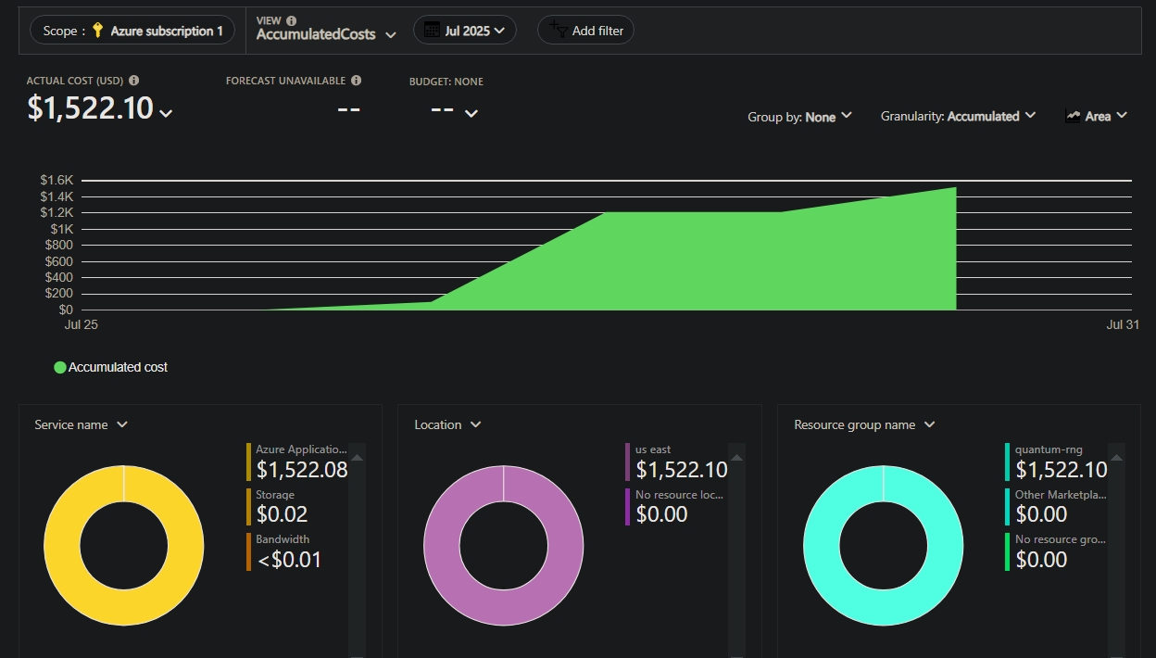Image resolution: width=1156 pixels, height=658 pixels.
Task: Open the Location pivot dropdown
Action: point(447,424)
